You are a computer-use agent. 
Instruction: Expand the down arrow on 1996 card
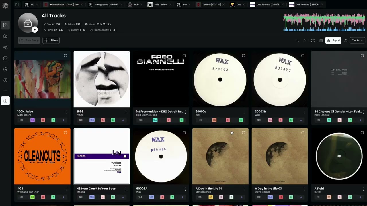(x=123, y=120)
